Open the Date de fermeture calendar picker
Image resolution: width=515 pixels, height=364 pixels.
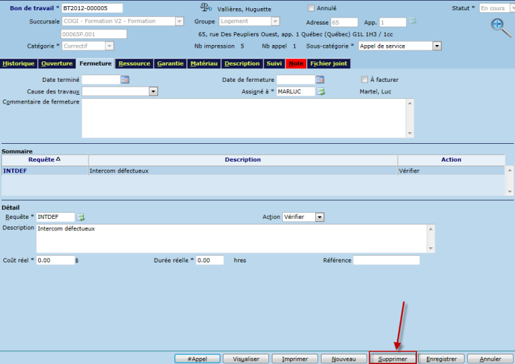(319, 80)
